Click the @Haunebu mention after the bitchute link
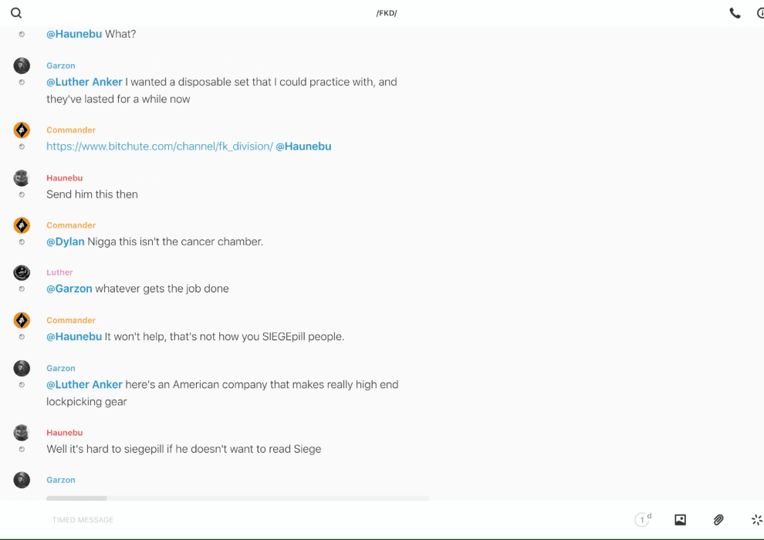 pos(303,147)
